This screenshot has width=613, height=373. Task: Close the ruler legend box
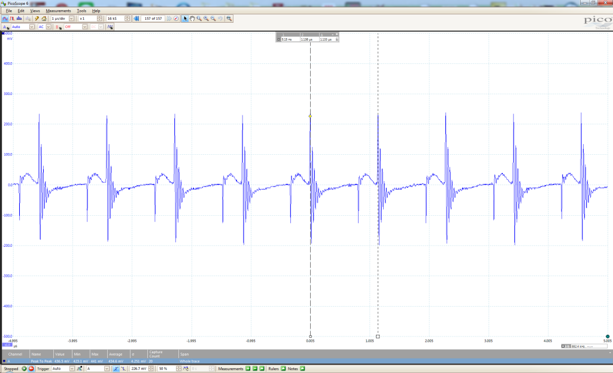(337, 34)
